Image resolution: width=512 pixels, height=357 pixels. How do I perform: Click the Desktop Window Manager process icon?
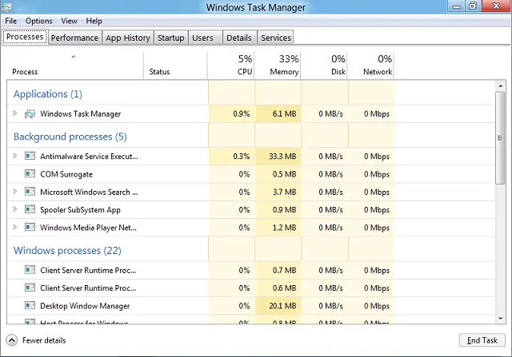[30, 306]
